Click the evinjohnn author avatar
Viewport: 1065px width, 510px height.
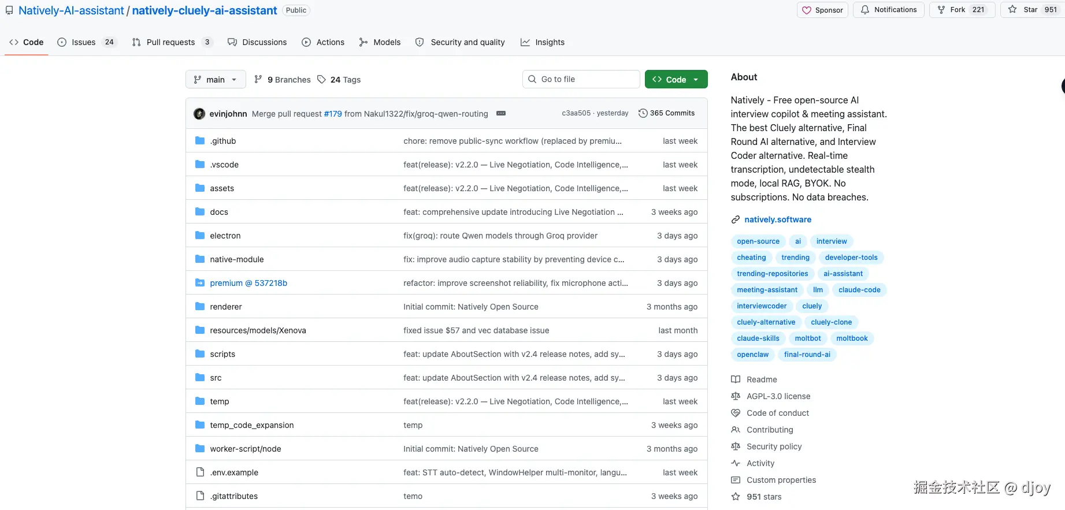(x=199, y=114)
